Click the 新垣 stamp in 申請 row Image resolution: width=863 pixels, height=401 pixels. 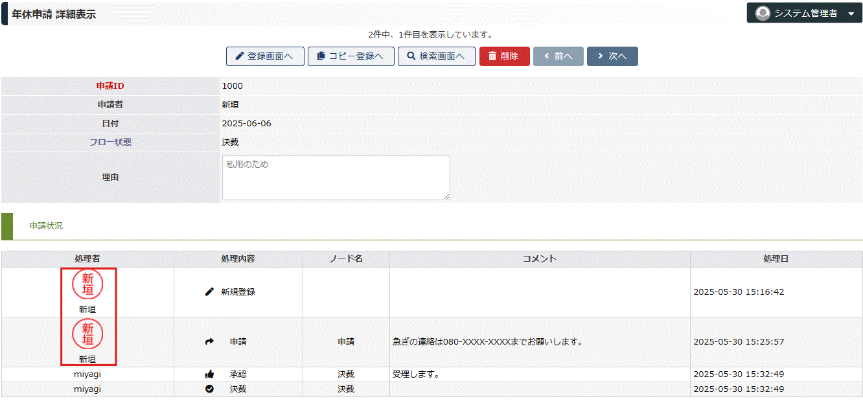(x=87, y=334)
